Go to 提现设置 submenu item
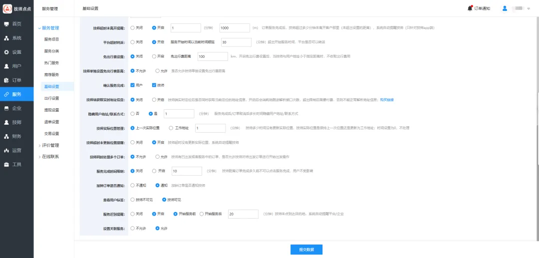This screenshot has height=258, width=539. click(51, 110)
